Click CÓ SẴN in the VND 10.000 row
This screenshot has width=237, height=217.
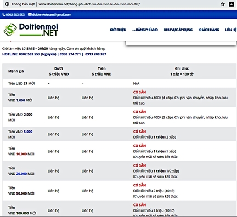coord(139,146)
